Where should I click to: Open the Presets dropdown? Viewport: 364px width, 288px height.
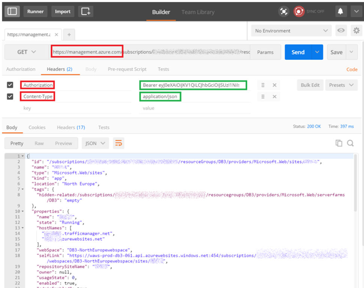coord(341,85)
